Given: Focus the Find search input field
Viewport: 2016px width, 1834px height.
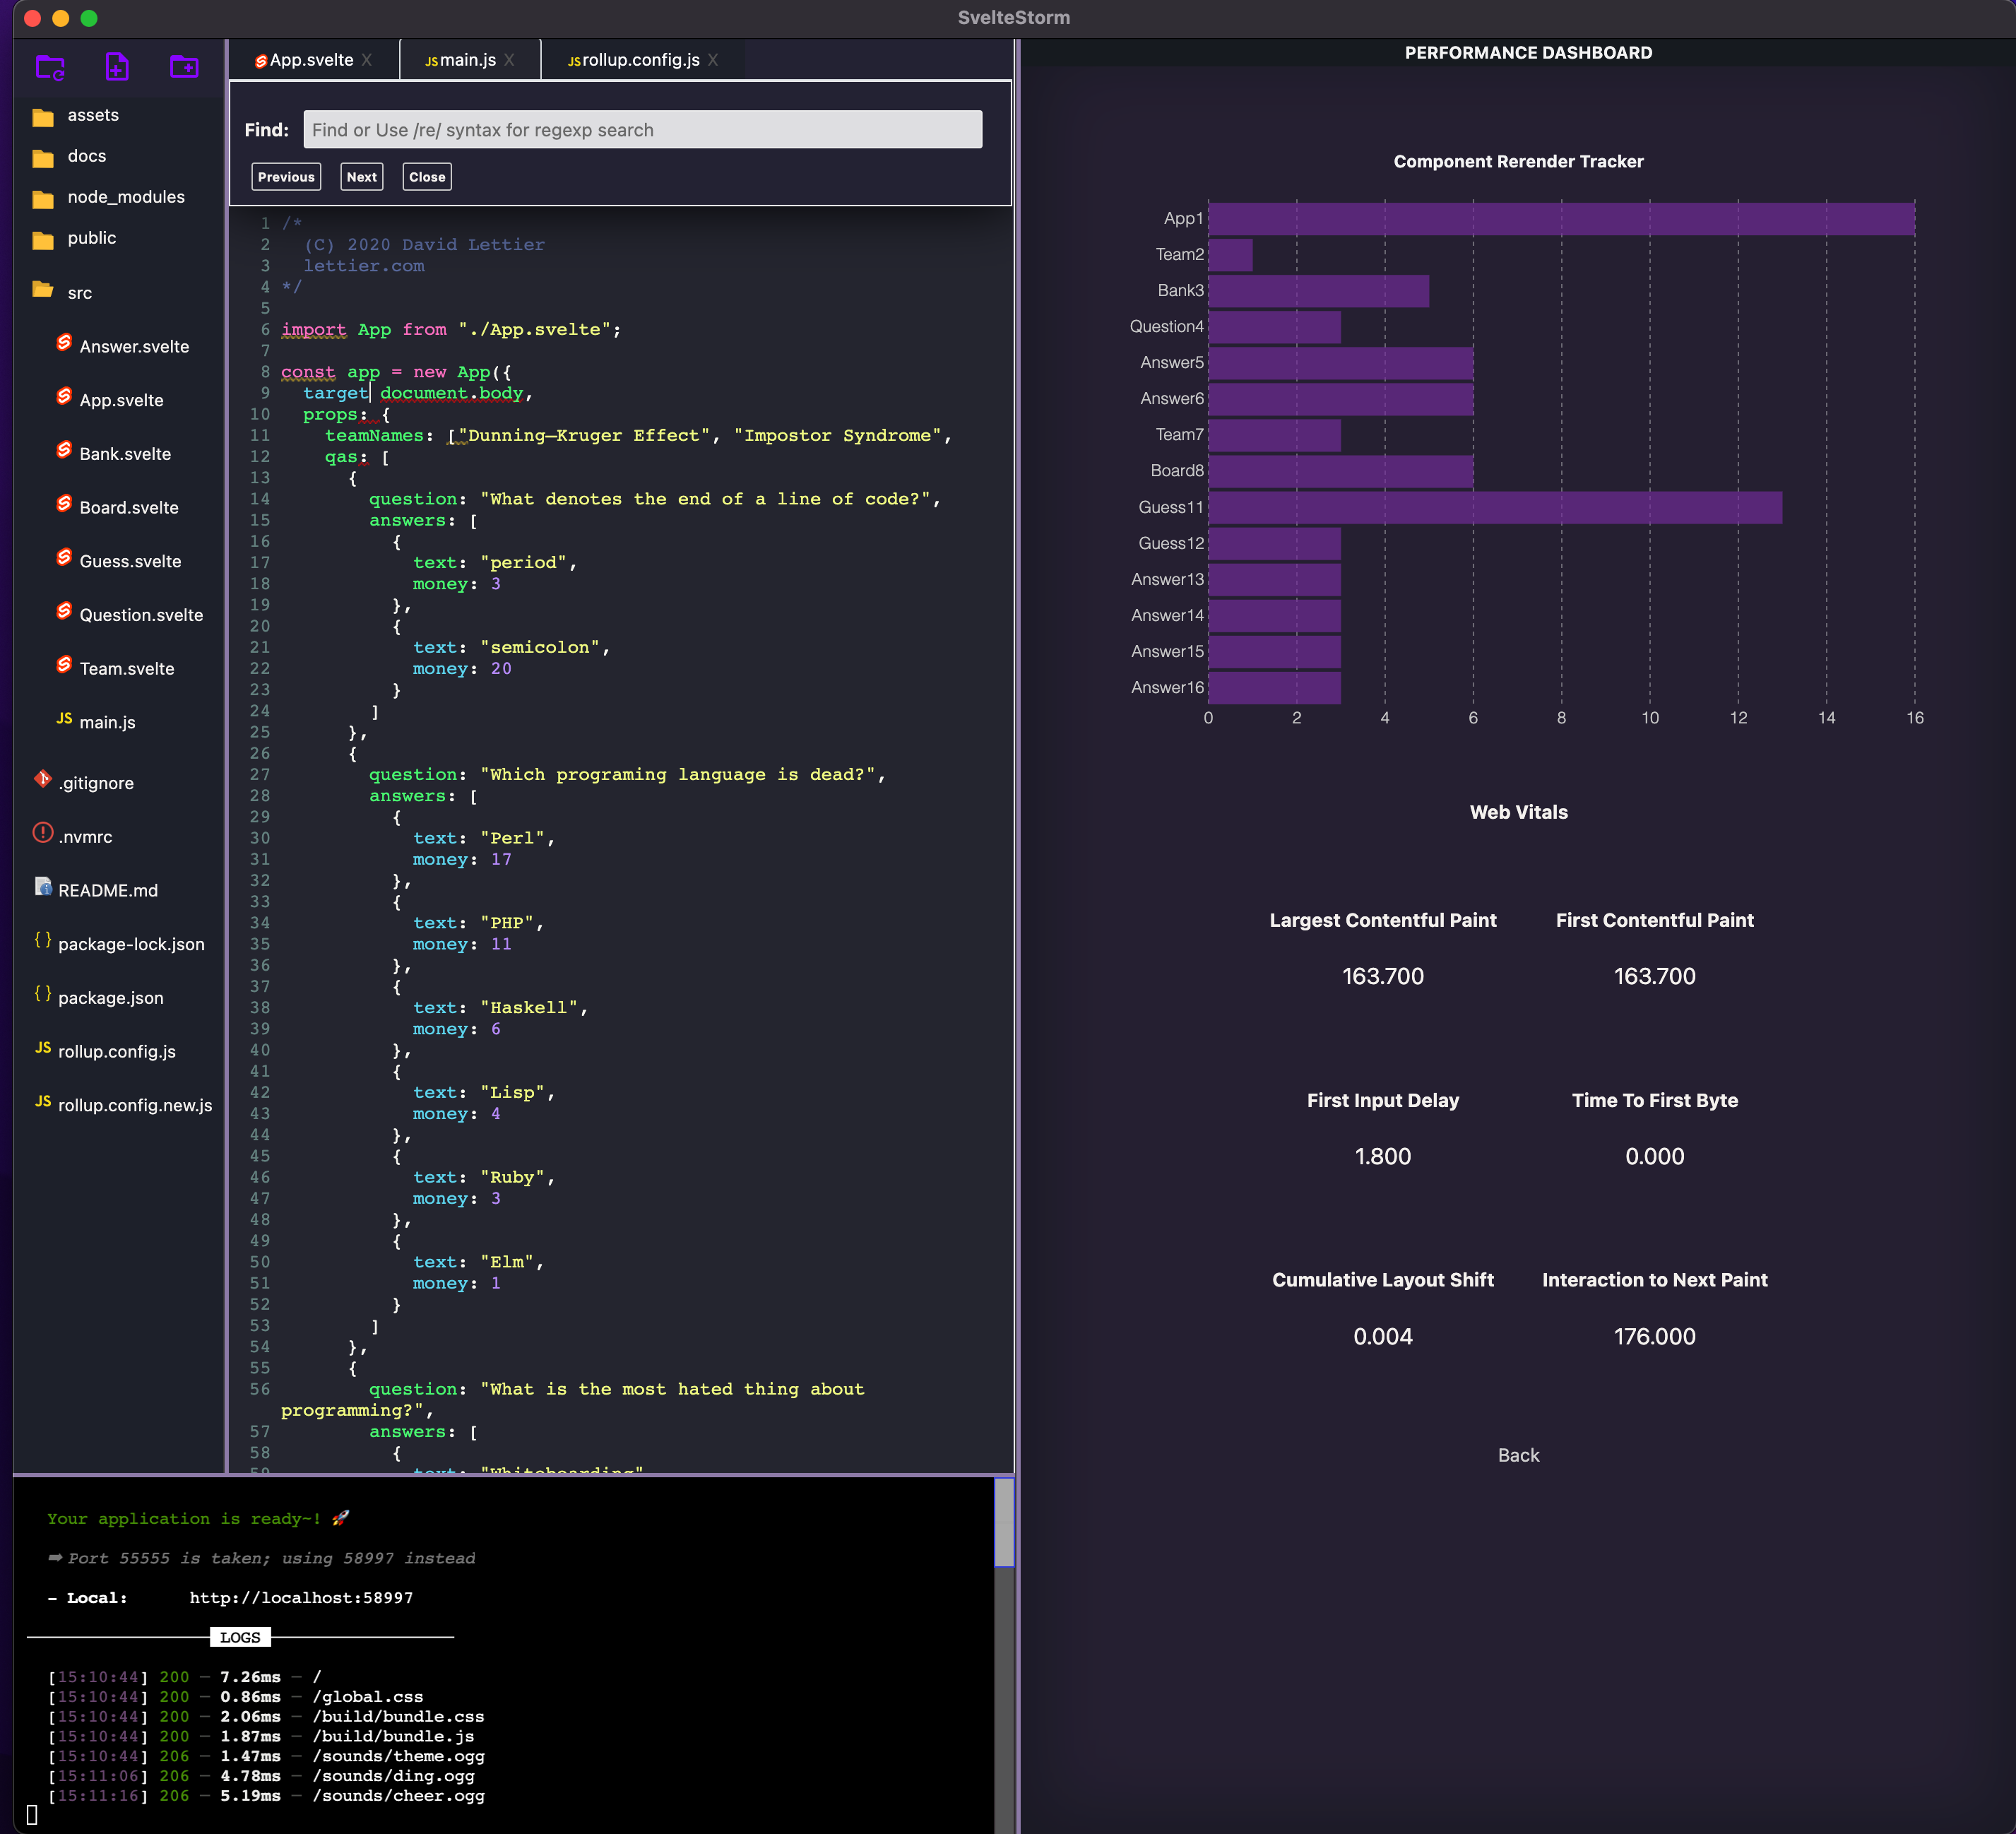Looking at the screenshot, I should coord(642,130).
